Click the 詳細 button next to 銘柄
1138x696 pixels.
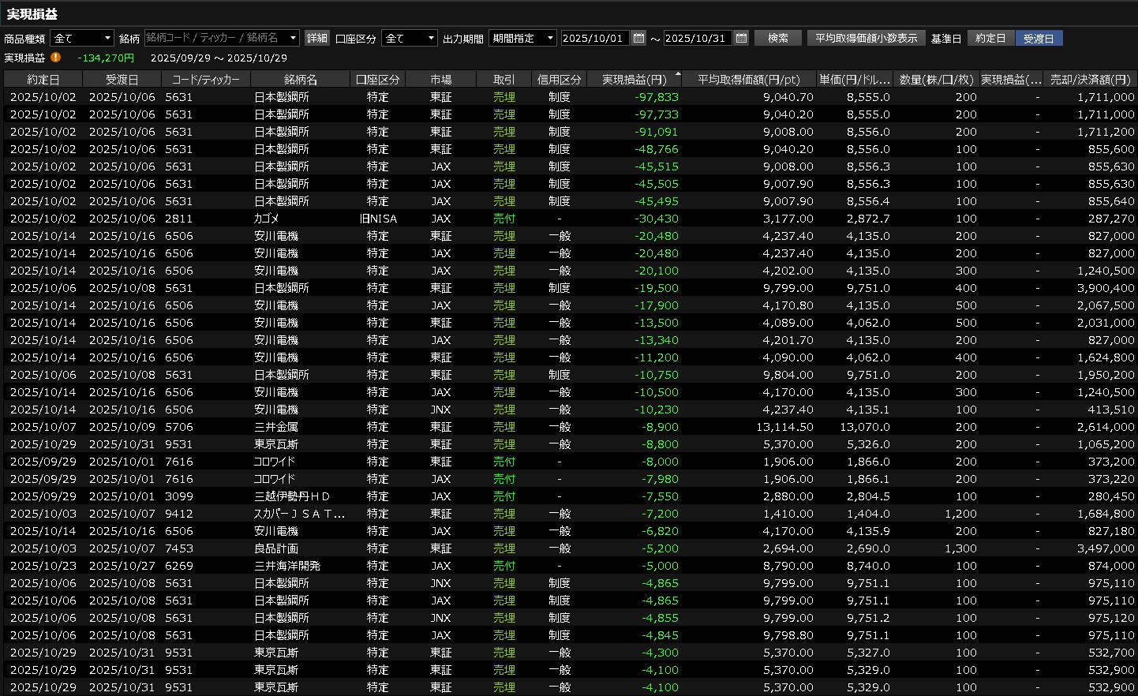316,38
